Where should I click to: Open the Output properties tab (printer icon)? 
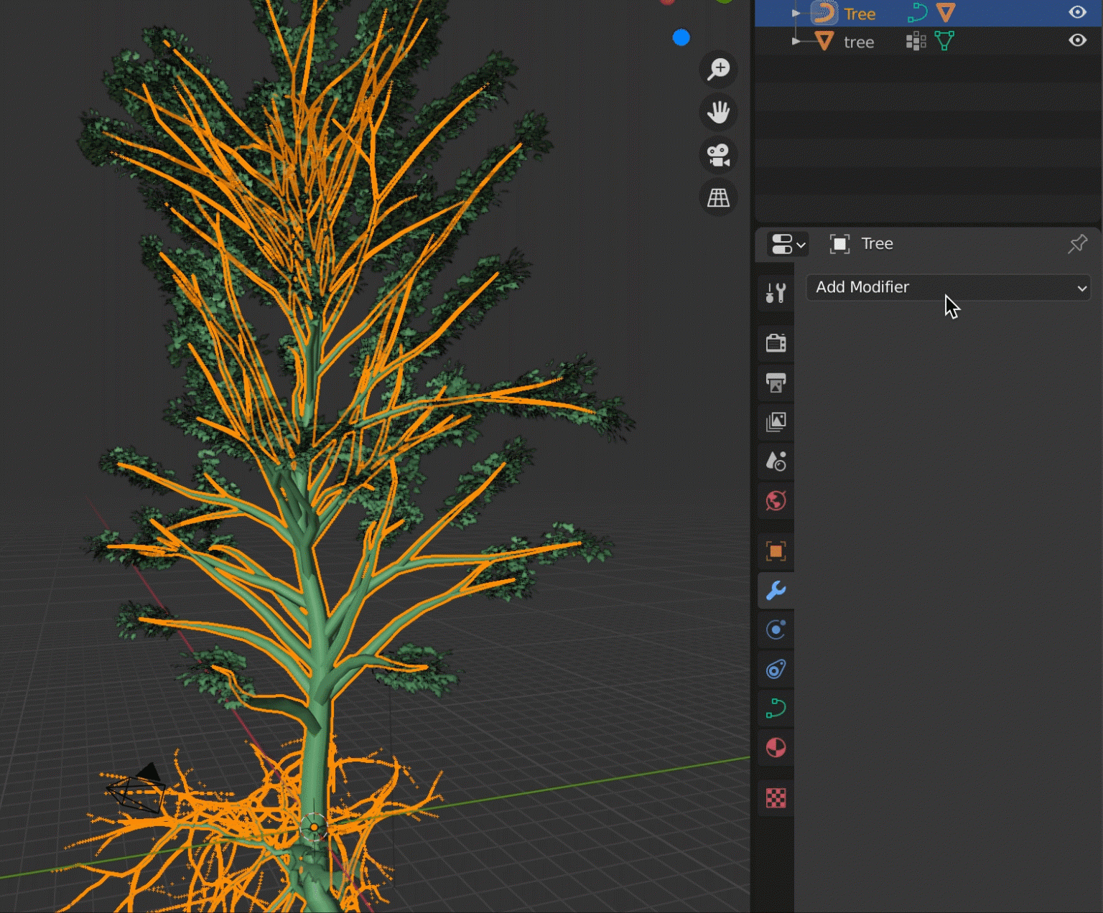776,383
